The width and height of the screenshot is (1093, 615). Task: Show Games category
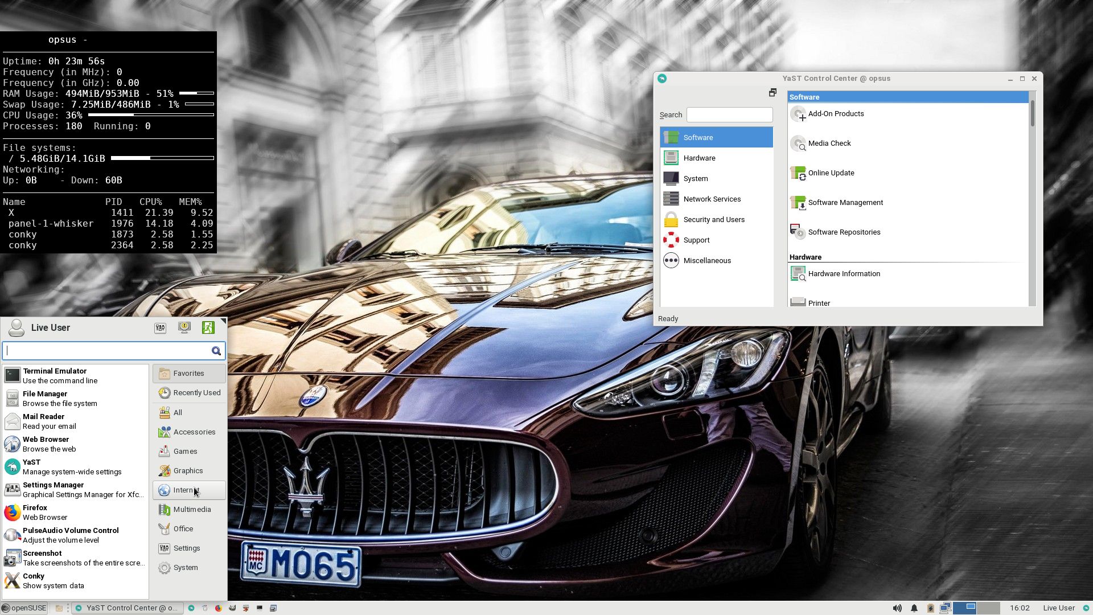click(189, 451)
